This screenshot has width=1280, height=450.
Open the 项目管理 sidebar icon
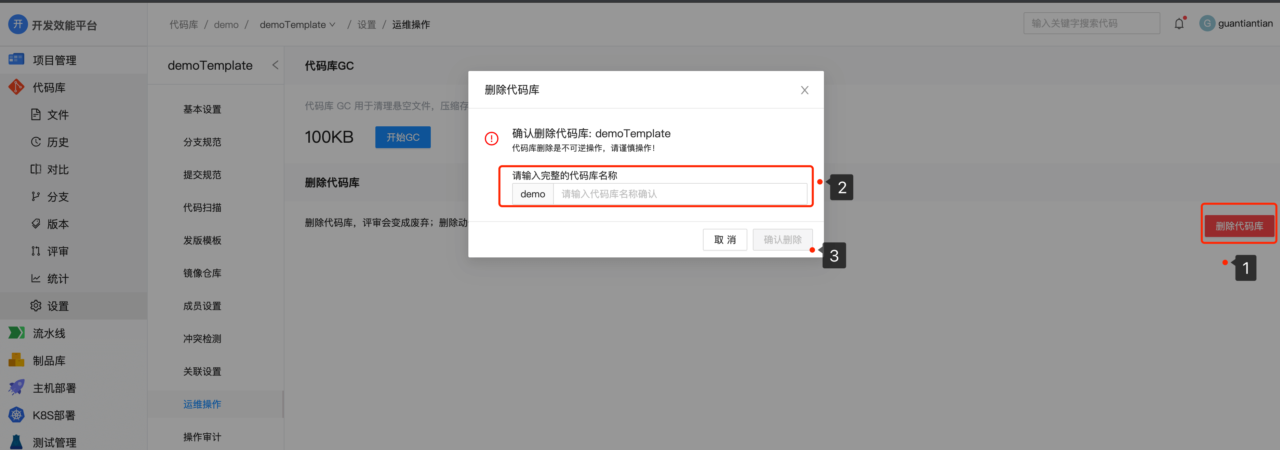point(16,59)
